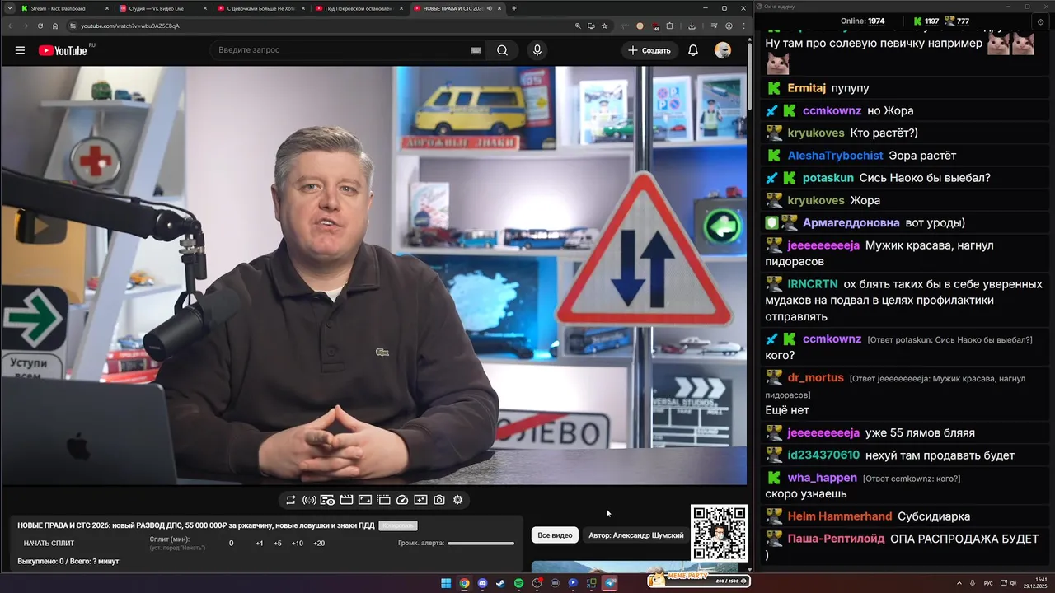Click the add-screen plus icon under the video
This screenshot has height=593, width=1055.
[x=420, y=500]
